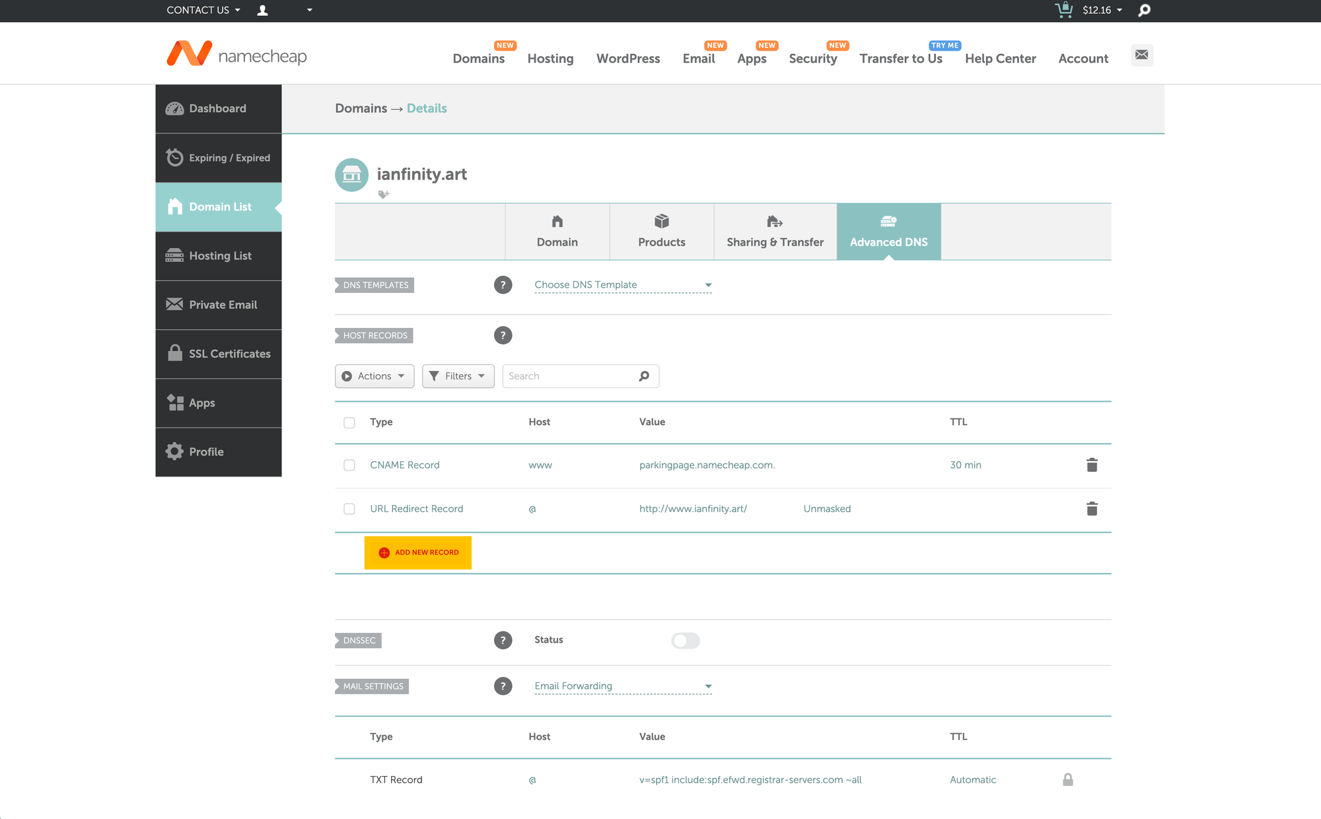1321x819 pixels.
Task: Open help for DNSSEC
Action: point(503,640)
